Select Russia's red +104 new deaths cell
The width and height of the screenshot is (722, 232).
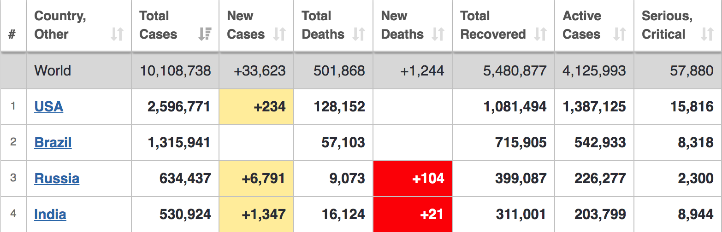pos(413,179)
